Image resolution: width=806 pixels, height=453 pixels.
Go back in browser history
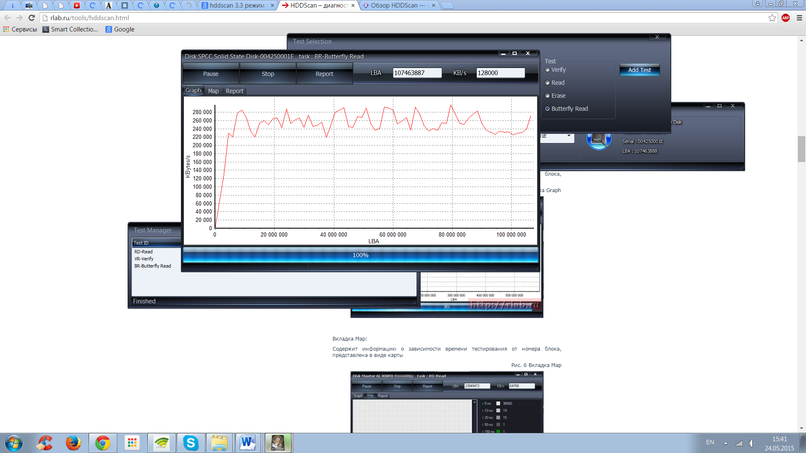[x=7, y=18]
